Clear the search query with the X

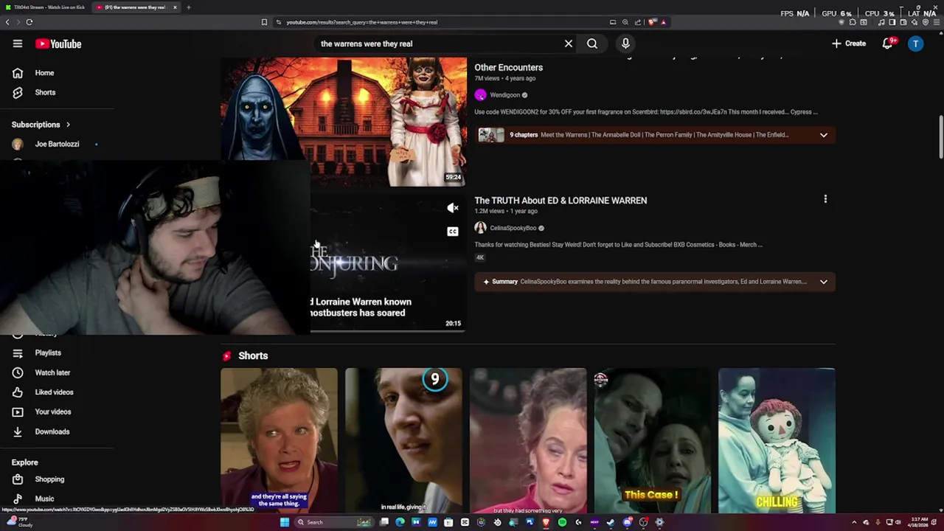tap(569, 44)
